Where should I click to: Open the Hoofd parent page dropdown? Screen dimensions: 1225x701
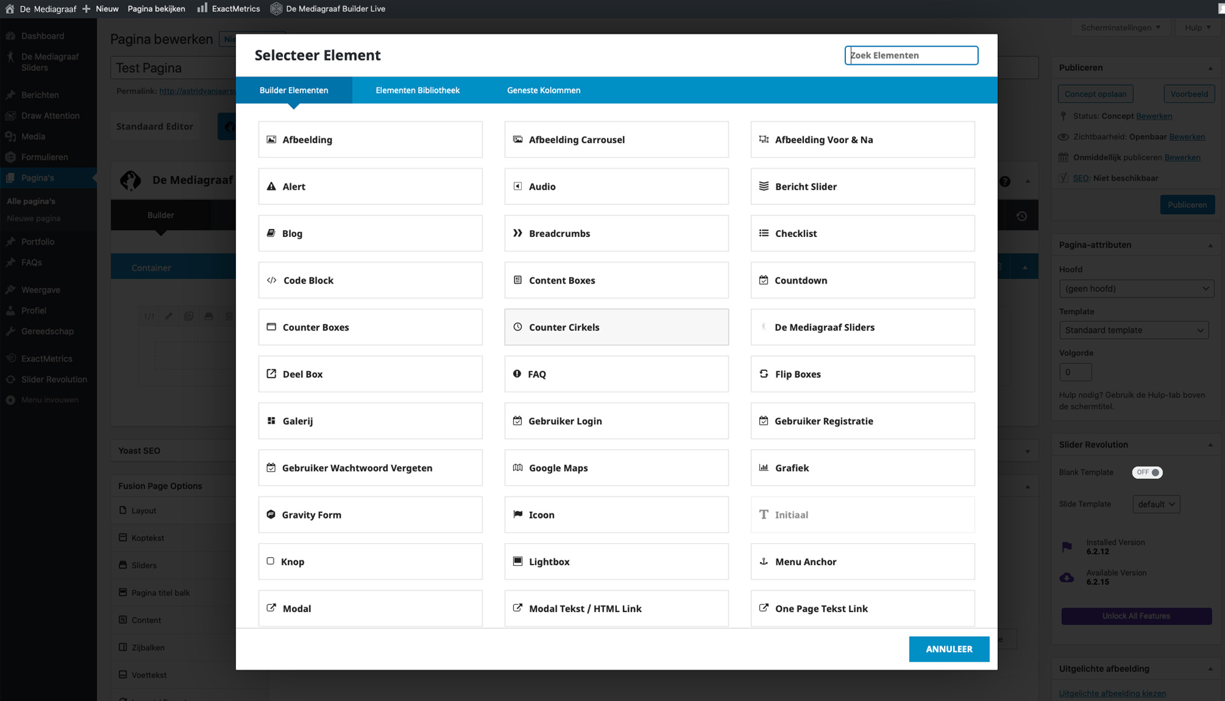1136,288
